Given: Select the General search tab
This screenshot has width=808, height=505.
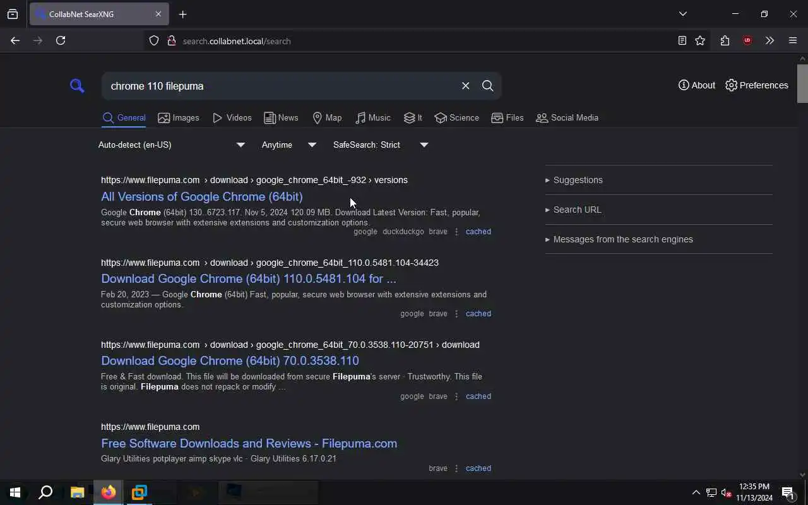Looking at the screenshot, I should 124,118.
